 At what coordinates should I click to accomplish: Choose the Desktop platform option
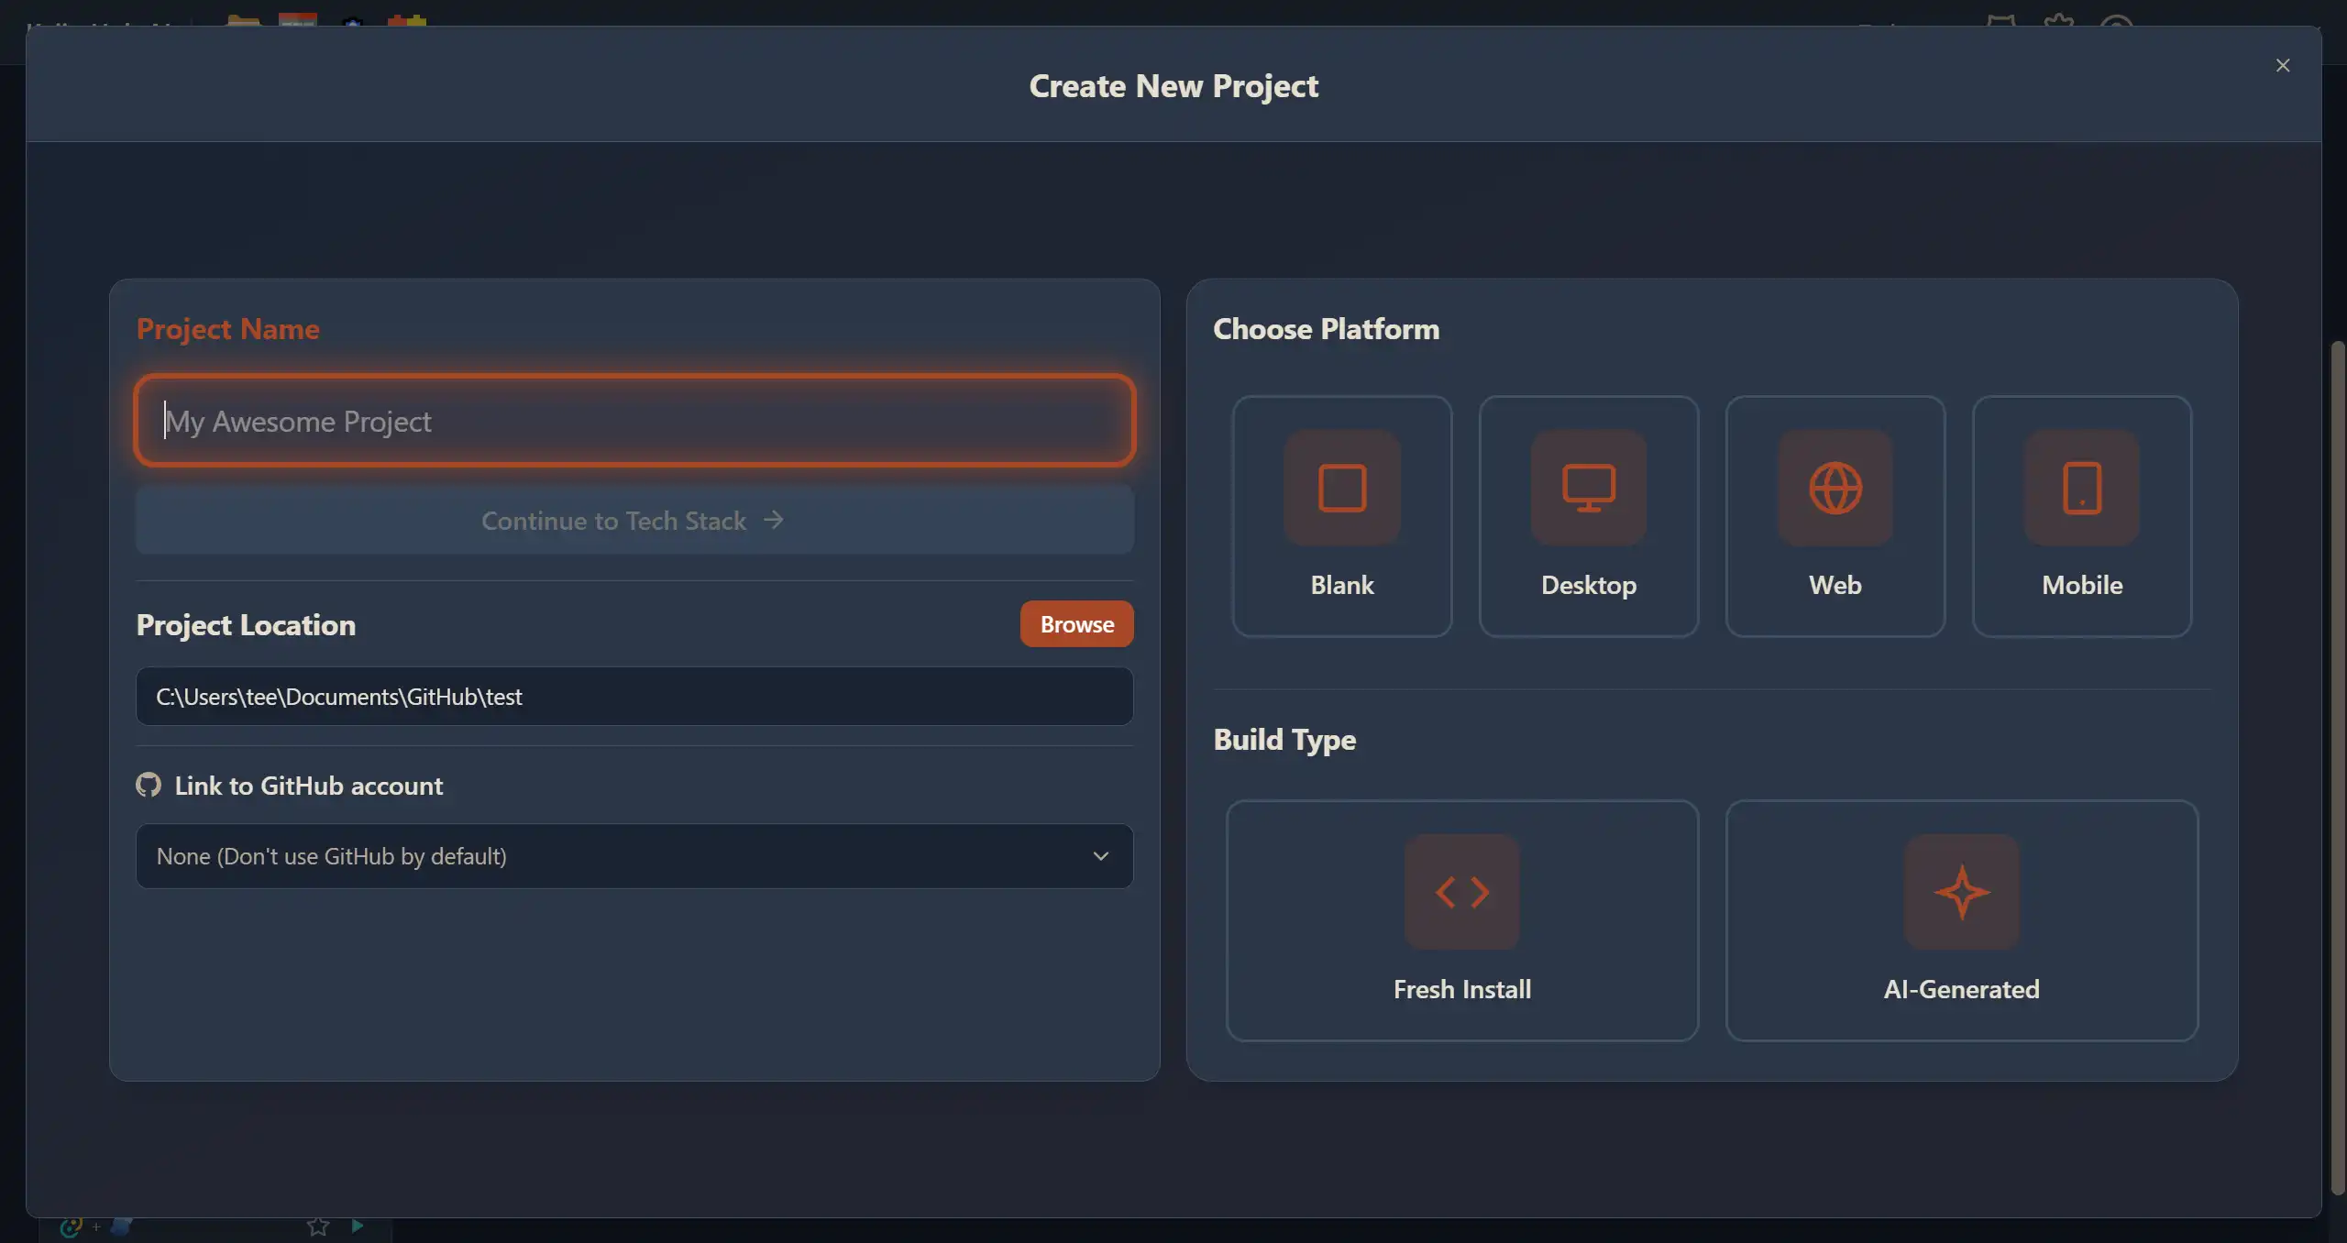pos(1588,516)
